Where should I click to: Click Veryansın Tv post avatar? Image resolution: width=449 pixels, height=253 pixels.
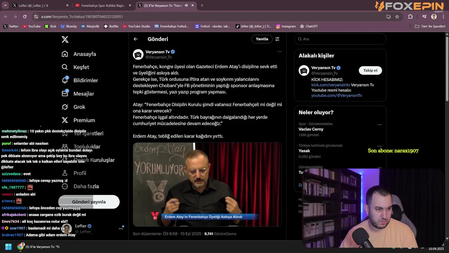tap(138, 54)
